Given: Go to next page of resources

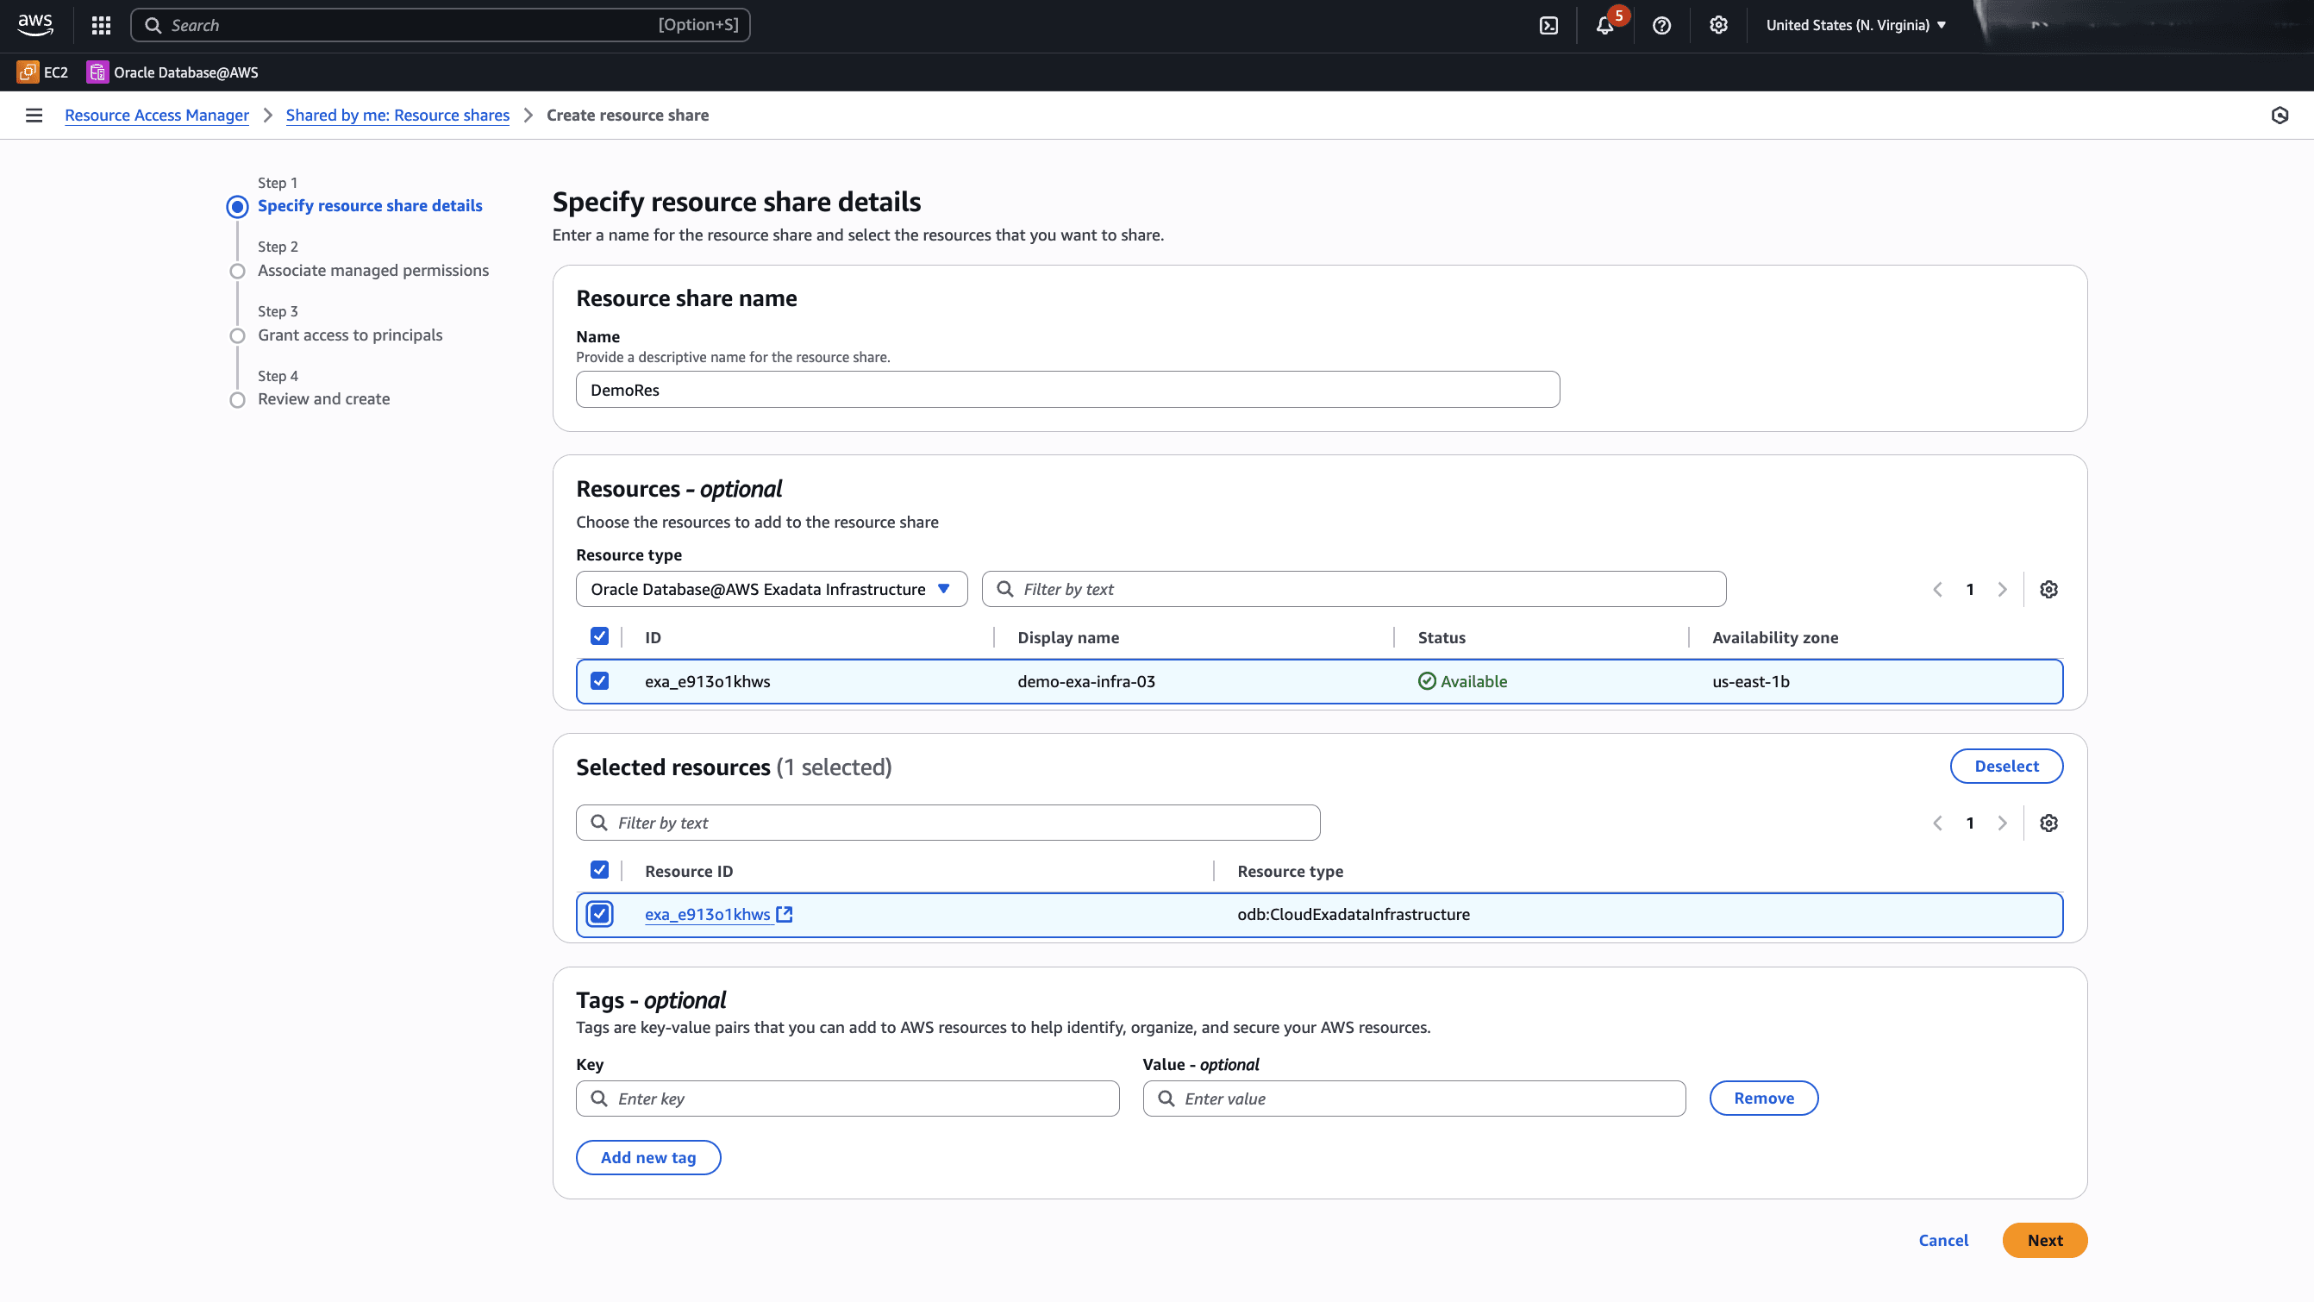Looking at the screenshot, I should (x=2002, y=589).
